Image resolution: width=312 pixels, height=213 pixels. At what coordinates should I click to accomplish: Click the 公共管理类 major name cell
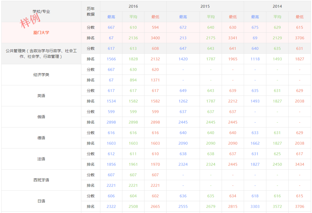41,54
